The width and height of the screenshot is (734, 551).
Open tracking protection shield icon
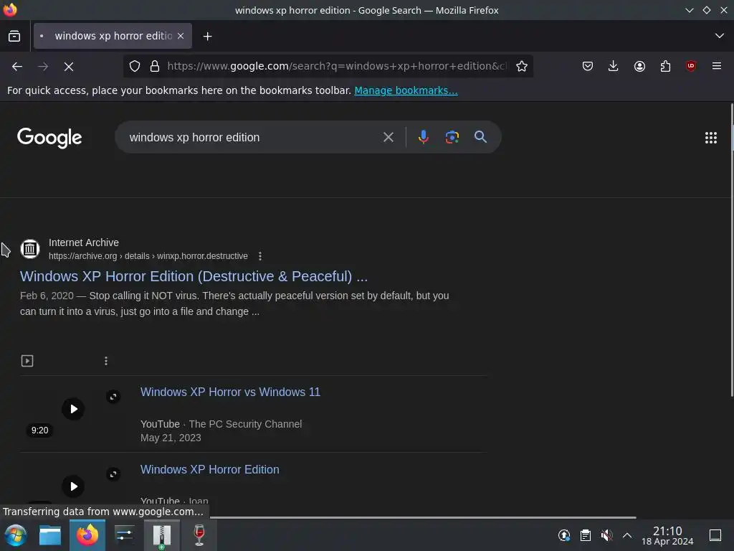(x=135, y=66)
